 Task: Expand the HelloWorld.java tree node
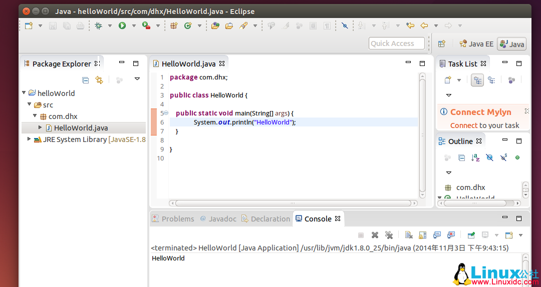click(40, 127)
